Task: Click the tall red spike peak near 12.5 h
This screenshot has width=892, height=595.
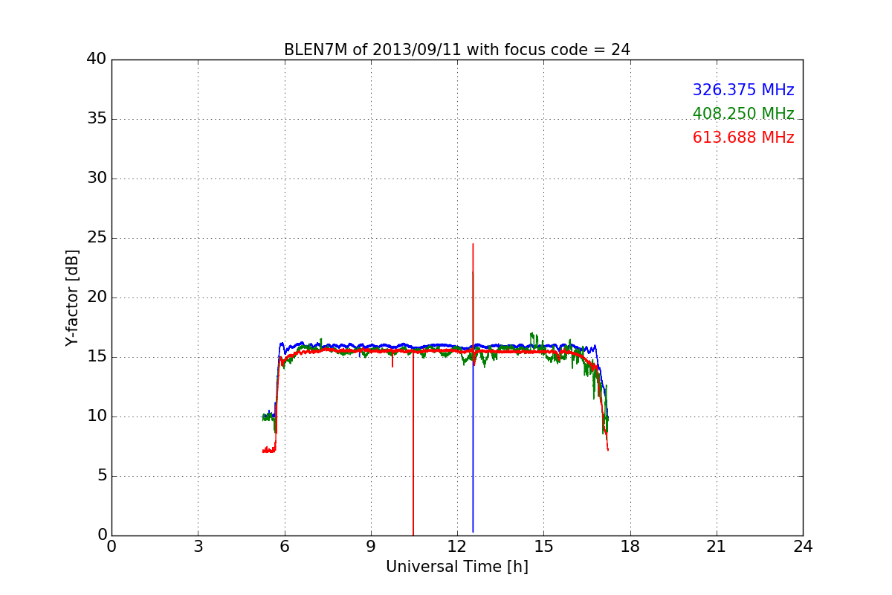Action: point(473,245)
